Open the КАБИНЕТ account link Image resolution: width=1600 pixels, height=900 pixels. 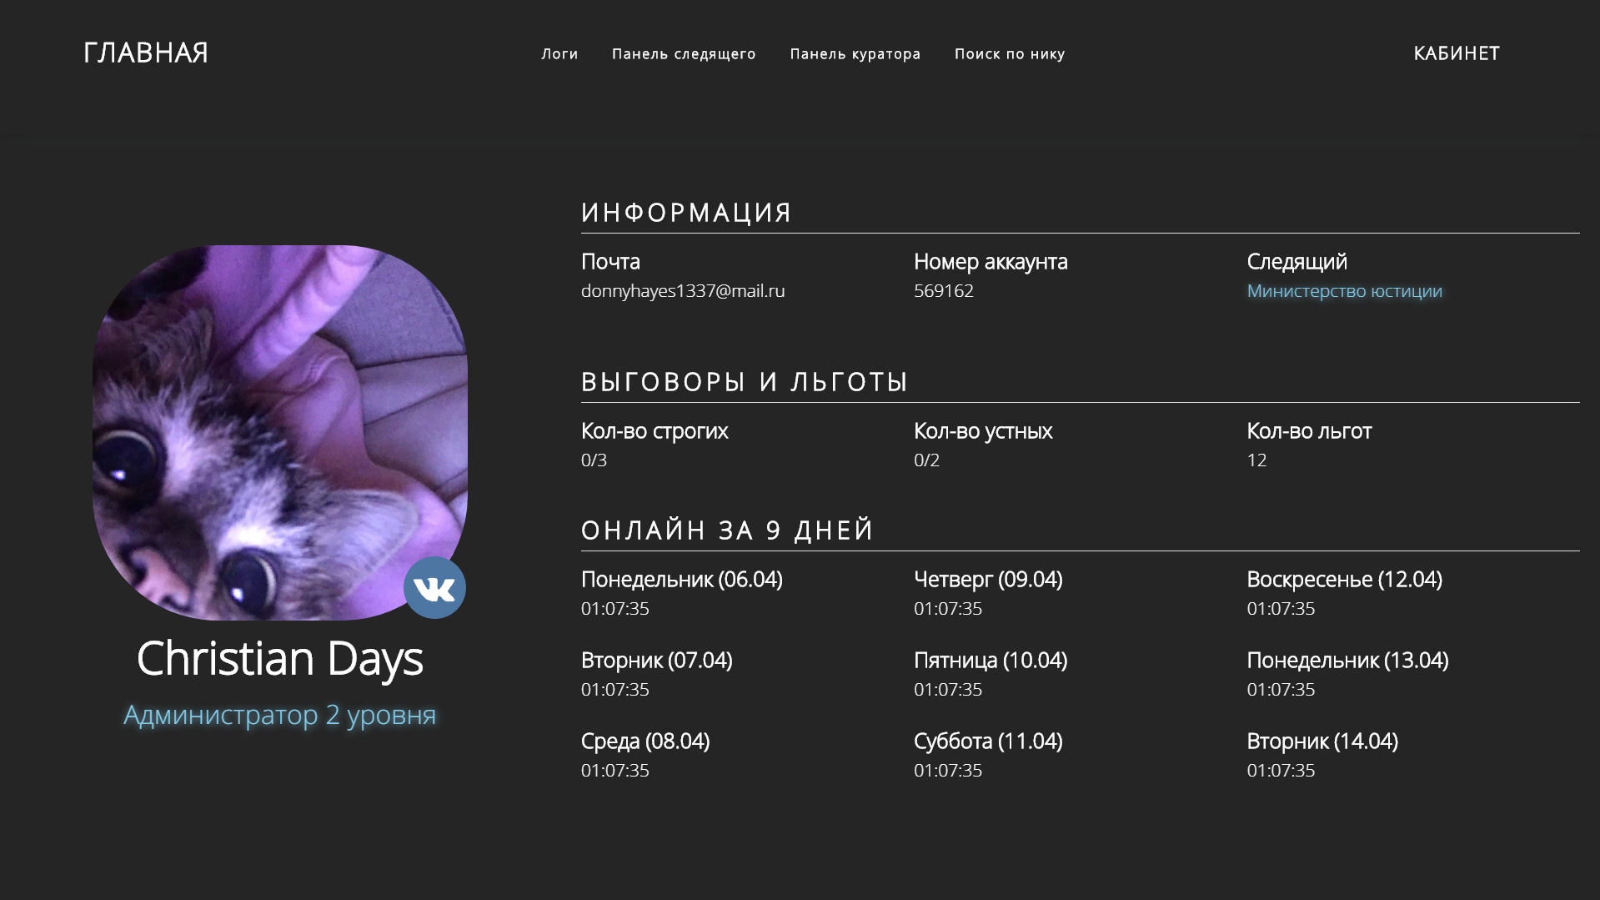pos(1457,53)
